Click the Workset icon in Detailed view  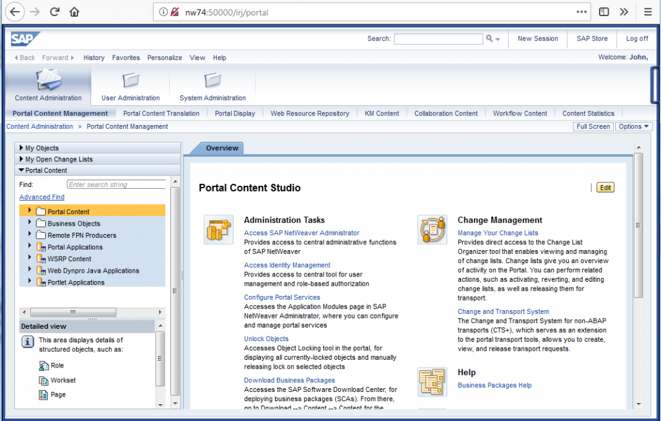click(43, 380)
